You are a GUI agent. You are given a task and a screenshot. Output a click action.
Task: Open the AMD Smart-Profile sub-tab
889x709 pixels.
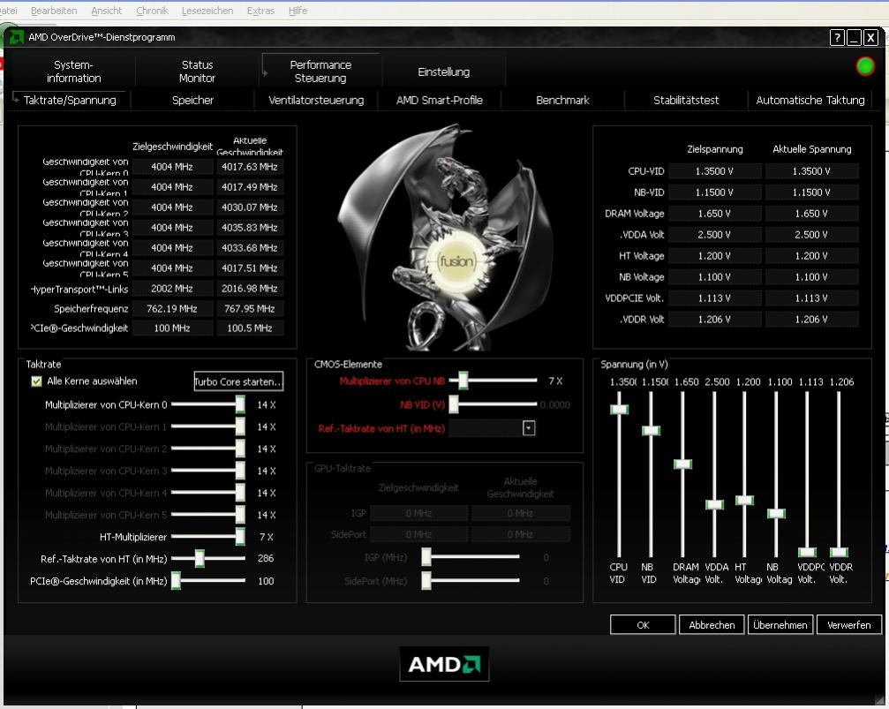(440, 101)
